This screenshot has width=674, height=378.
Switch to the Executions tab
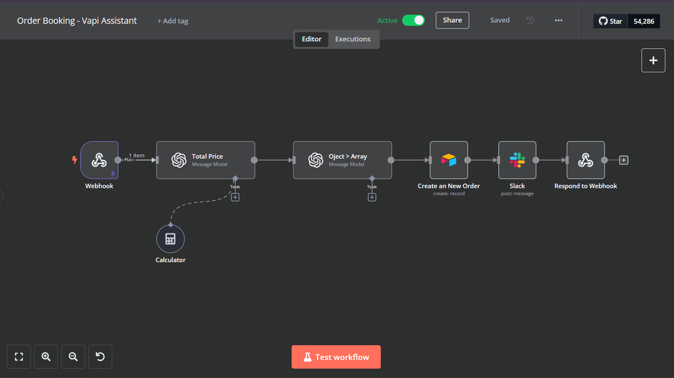tap(353, 39)
